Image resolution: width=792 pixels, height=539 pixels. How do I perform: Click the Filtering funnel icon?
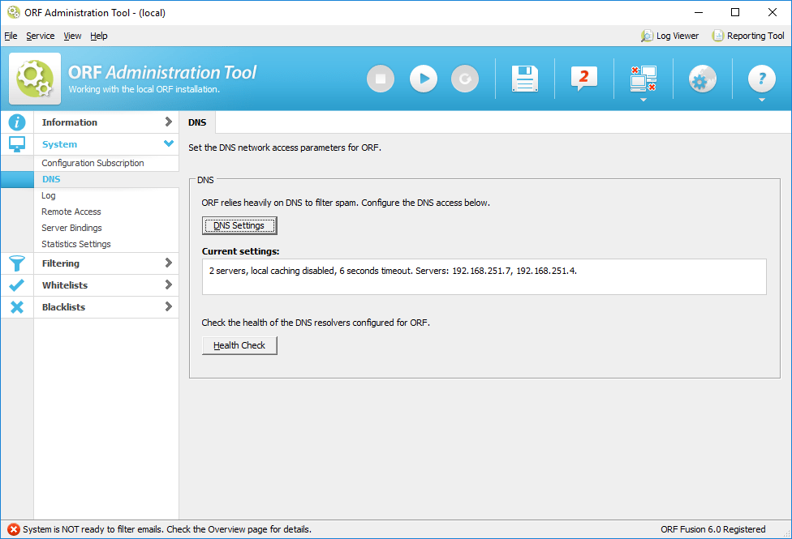click(17, 263)
